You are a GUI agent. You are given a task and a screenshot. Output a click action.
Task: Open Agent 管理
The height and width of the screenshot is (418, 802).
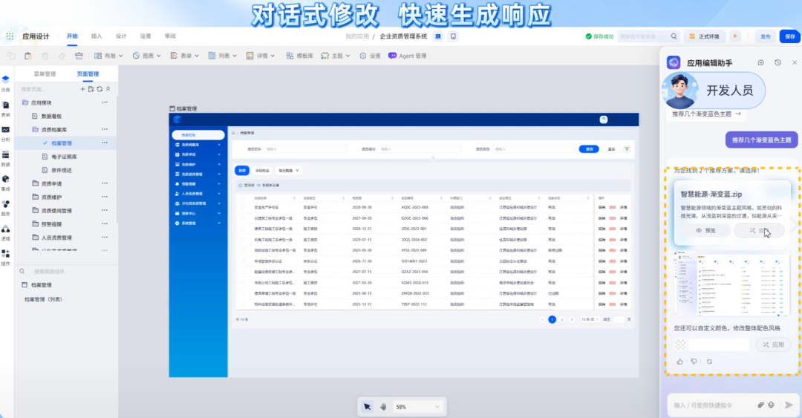(x=408, y=56)
